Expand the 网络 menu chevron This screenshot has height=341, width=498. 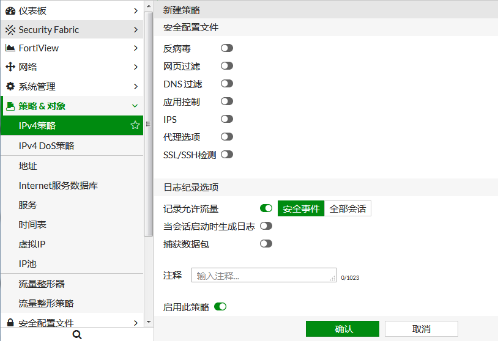(136, 67)
